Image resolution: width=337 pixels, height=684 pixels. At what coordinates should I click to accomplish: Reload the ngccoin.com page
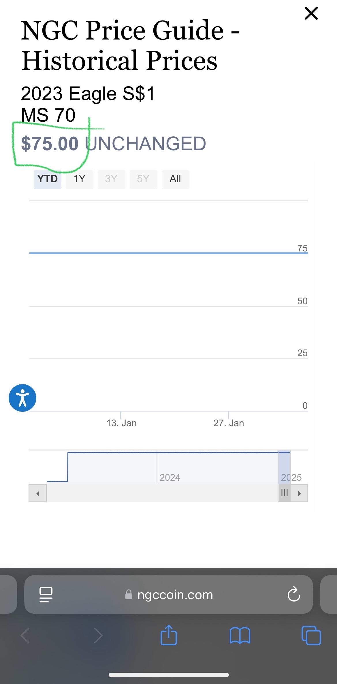click(294, 595)
